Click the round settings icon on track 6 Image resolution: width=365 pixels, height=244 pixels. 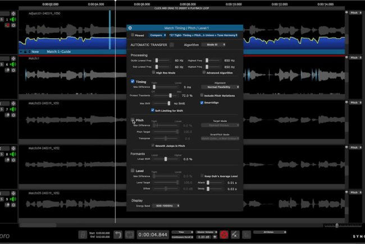13,70
